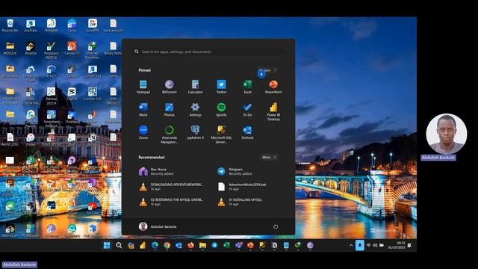Open the notification bell in taskbar
478x269 pixels.
[x=409, y=245]
